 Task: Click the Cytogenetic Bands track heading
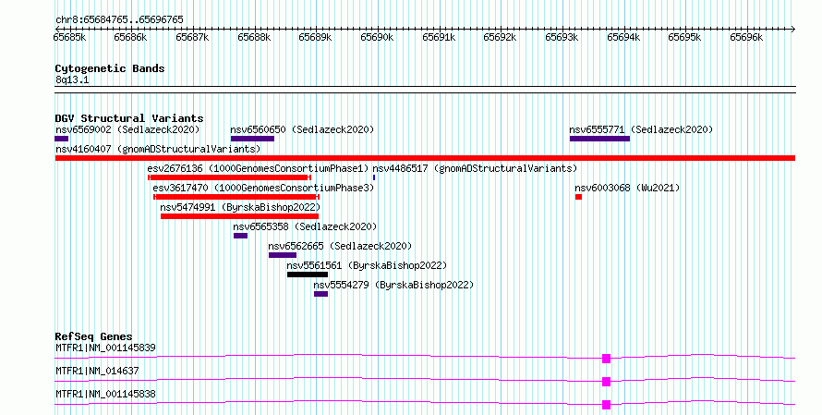pyautogui.click(x=110, y=68)
